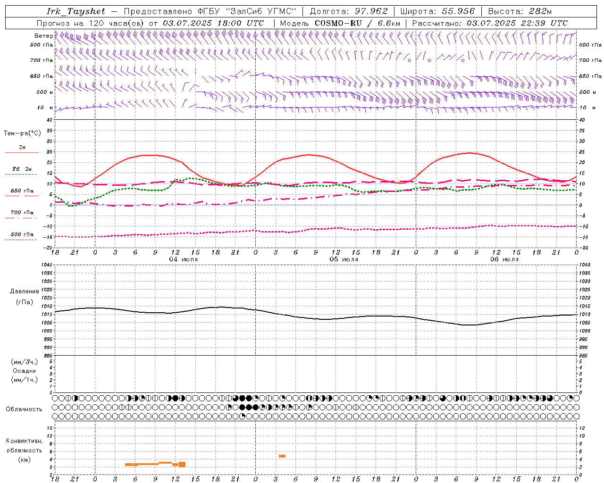Click the (мм/3ч.) precipitation unit label

[25, 362]
